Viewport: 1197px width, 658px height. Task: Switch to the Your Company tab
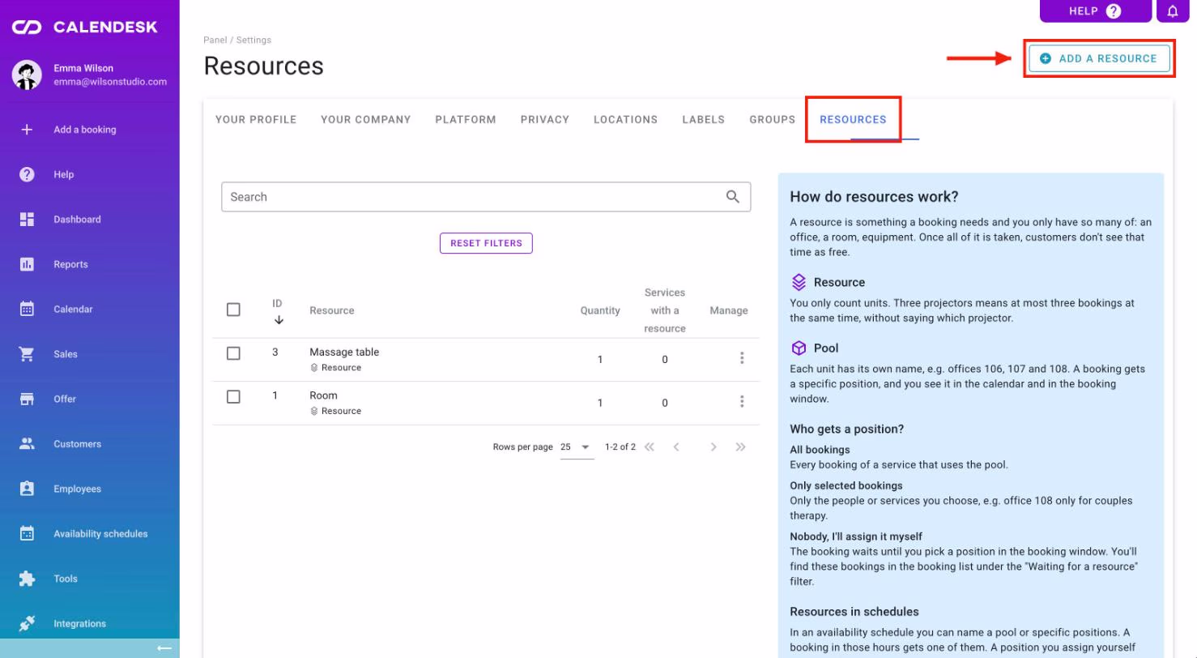coord(366,120)
